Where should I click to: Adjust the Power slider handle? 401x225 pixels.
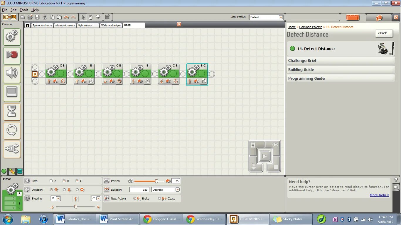pyautogui.click(x=156, y=181)
